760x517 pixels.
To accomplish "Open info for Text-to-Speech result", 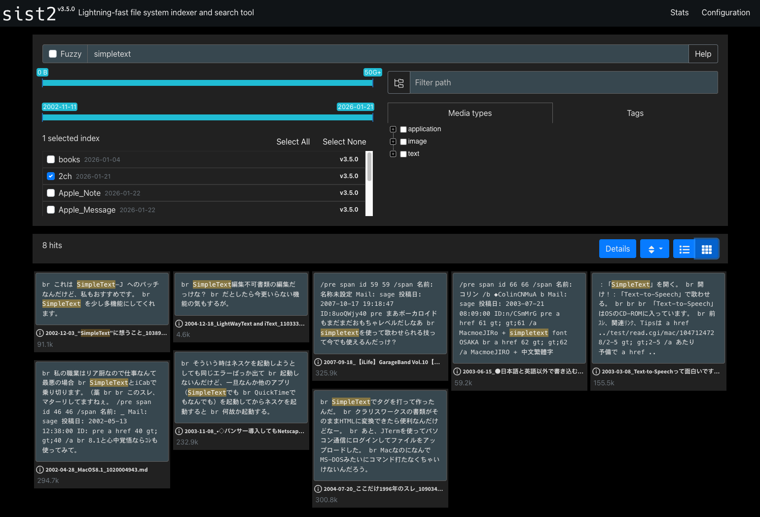I will pyautogui.click(x=596, y=371).
